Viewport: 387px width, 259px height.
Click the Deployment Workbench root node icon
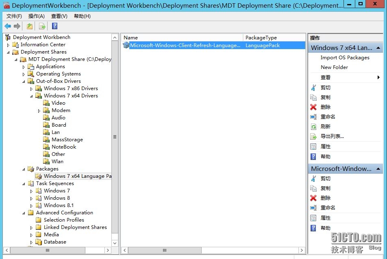click(8, 37)
